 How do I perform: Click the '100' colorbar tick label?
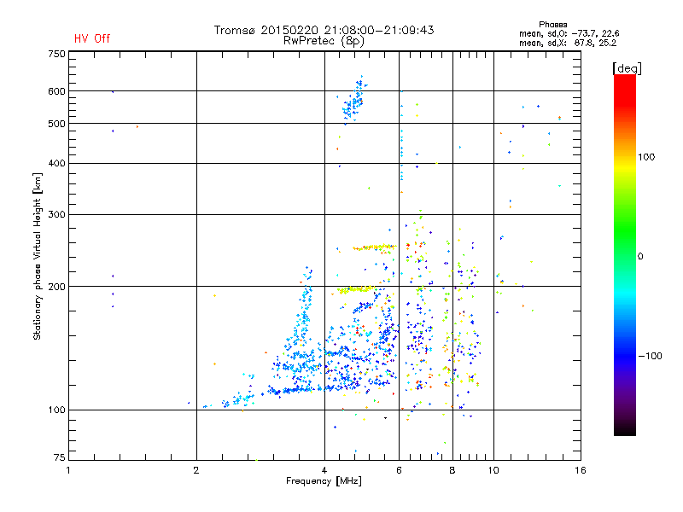pos(646,157)
